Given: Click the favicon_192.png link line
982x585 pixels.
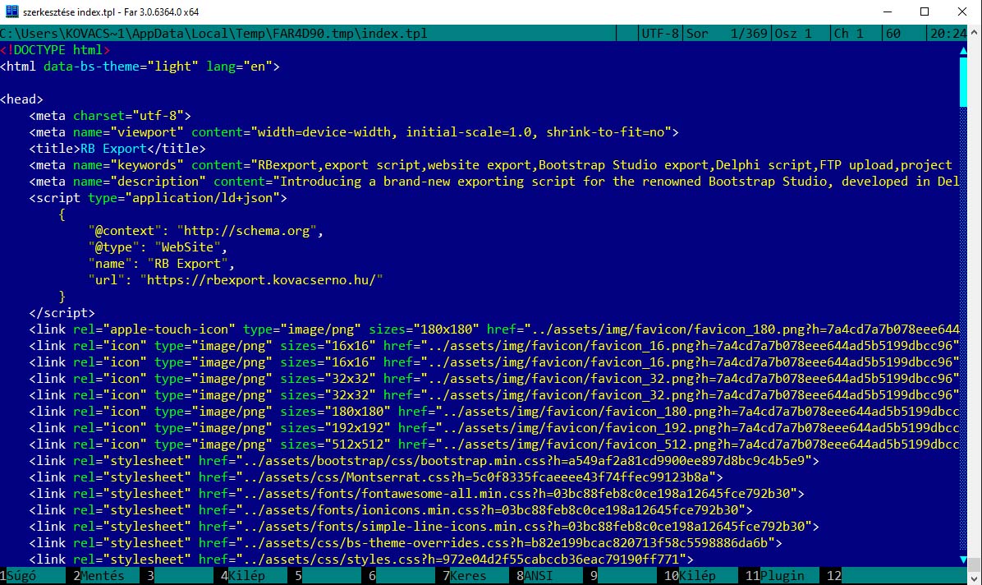Looking at the screenshot, I should pyautogui.click(x=493, y=427).
